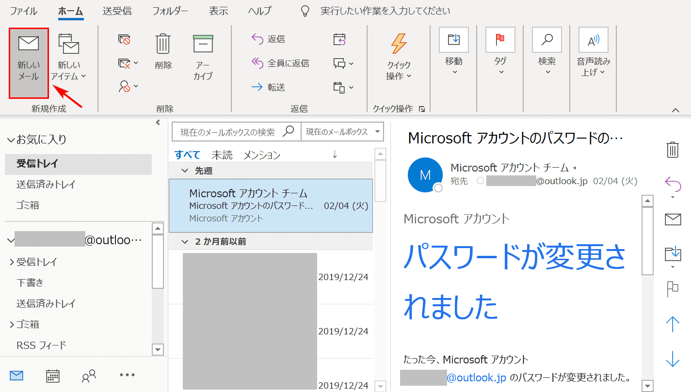
Task: Flag the message using reading pane flag icon
Action: pos(673,289)
